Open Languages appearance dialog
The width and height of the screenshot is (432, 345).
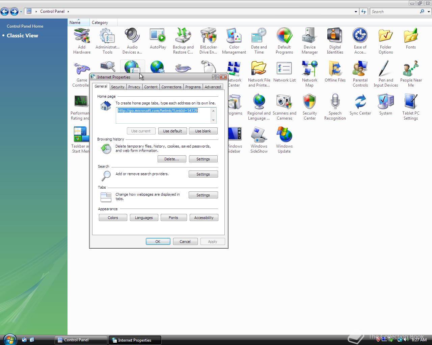[x=144, y=218]
